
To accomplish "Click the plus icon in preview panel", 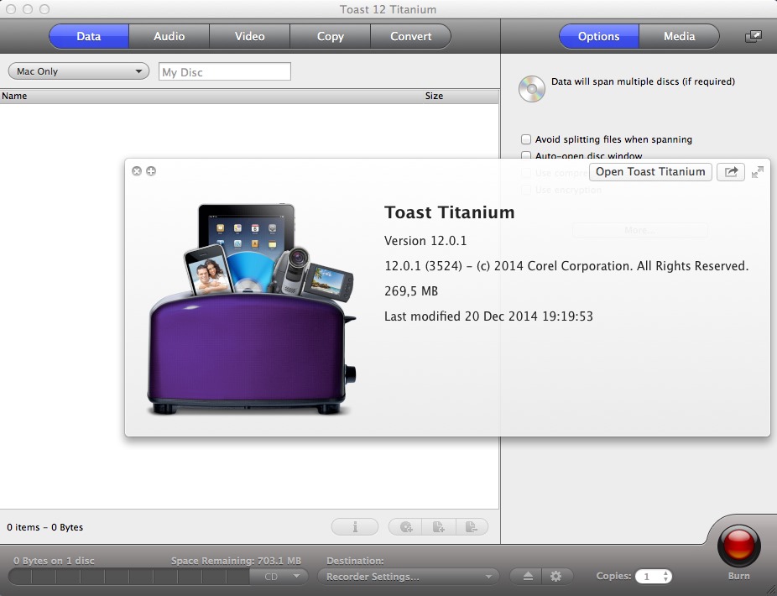I will (151, 171).
